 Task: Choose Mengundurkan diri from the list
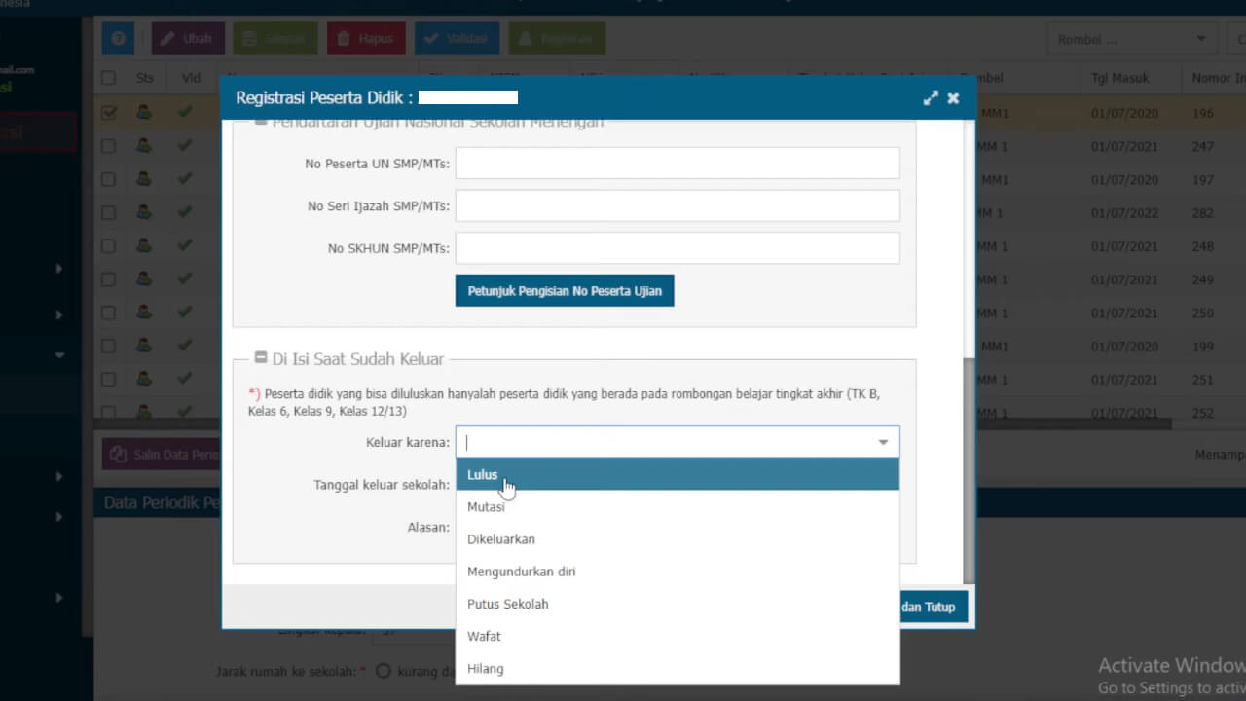tap(678, 571)
